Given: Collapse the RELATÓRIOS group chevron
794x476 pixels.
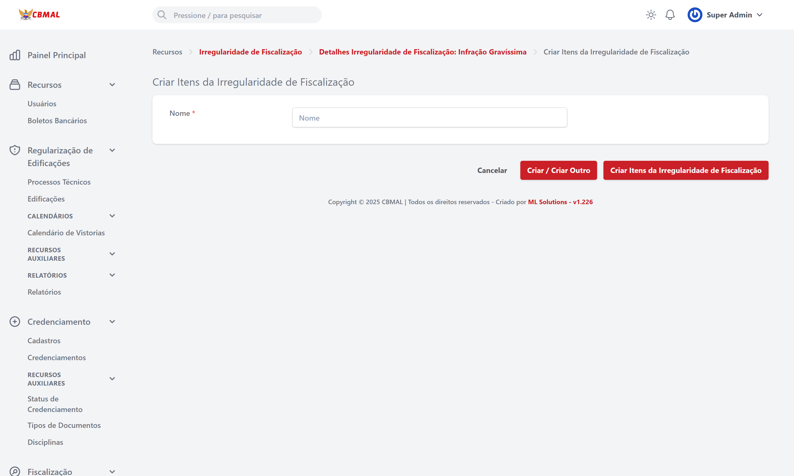Looking at the screenshot, I should (112, 275).
